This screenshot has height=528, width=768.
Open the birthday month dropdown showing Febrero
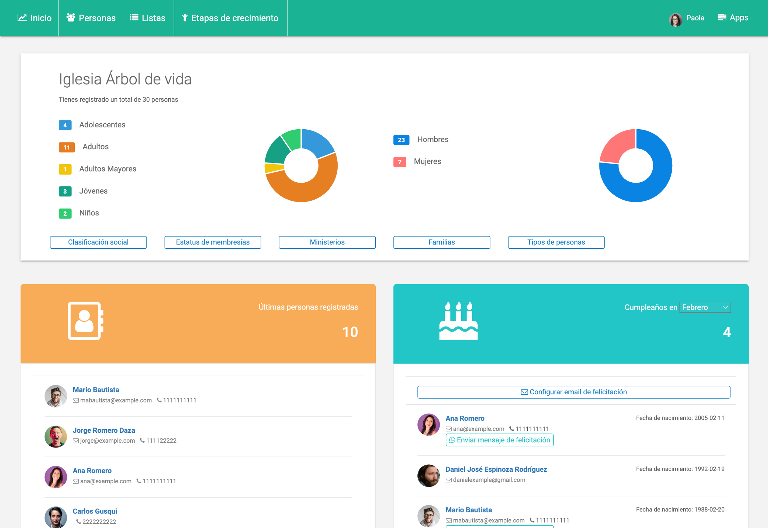(x=705, y=307)
